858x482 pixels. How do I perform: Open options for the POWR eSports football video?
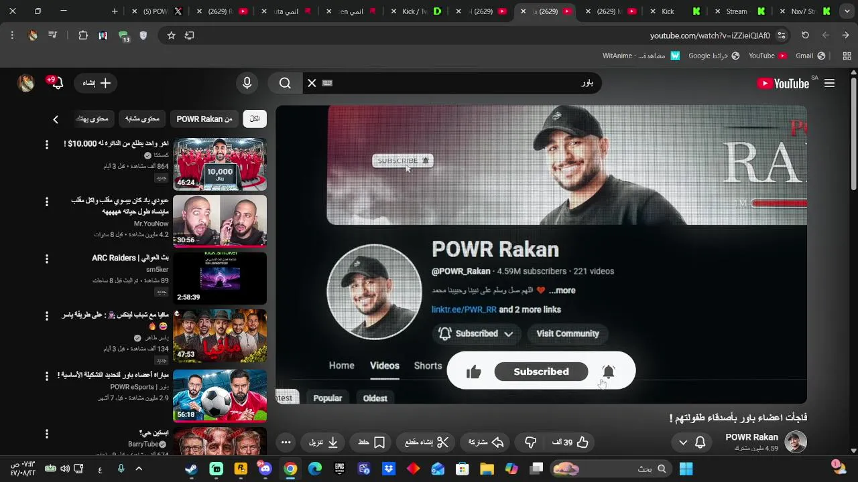tap(46, 376)
